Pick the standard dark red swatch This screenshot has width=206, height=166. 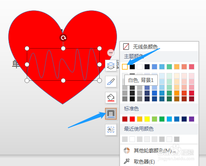coord(125,119)
